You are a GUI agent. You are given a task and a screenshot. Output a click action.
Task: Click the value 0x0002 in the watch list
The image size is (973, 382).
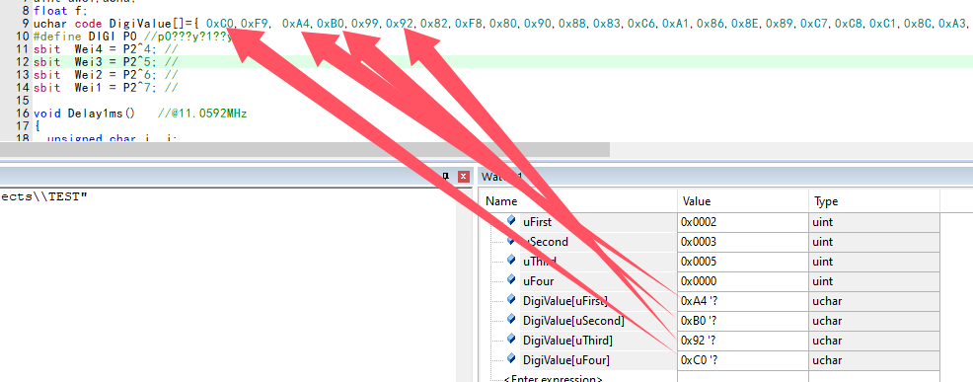[699, 222]
